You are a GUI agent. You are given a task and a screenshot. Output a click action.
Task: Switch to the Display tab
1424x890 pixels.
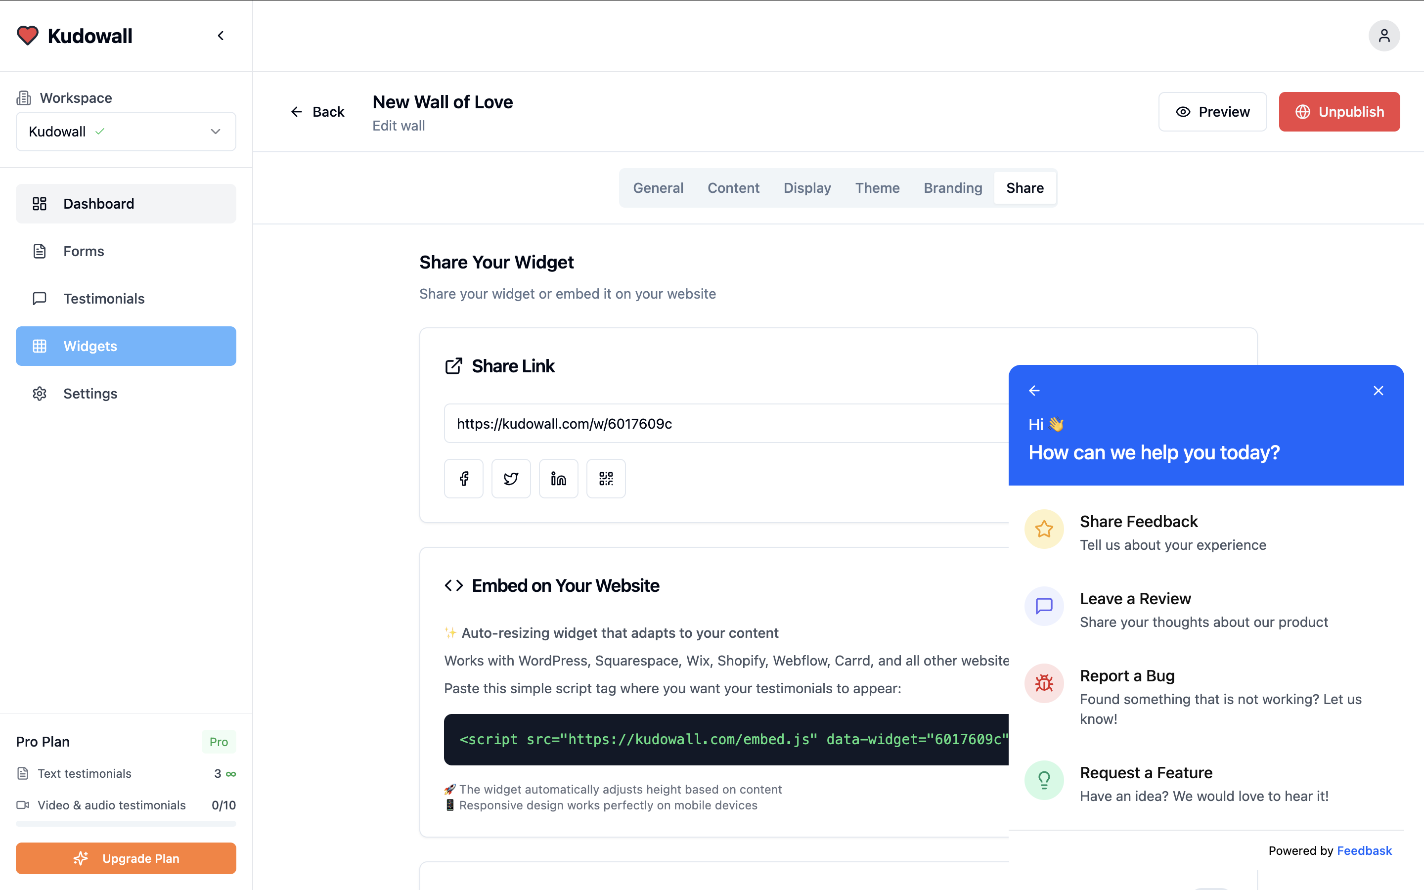coord(807,188)
